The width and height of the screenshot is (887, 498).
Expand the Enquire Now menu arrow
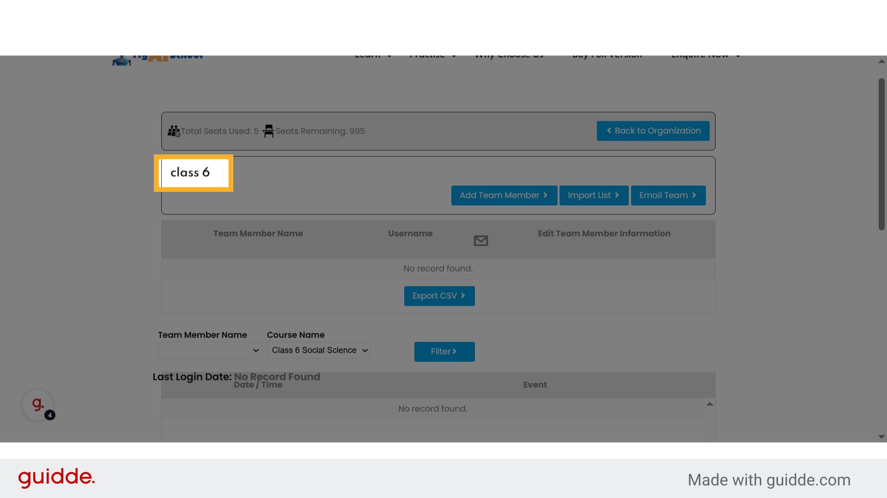pos(738,56)
